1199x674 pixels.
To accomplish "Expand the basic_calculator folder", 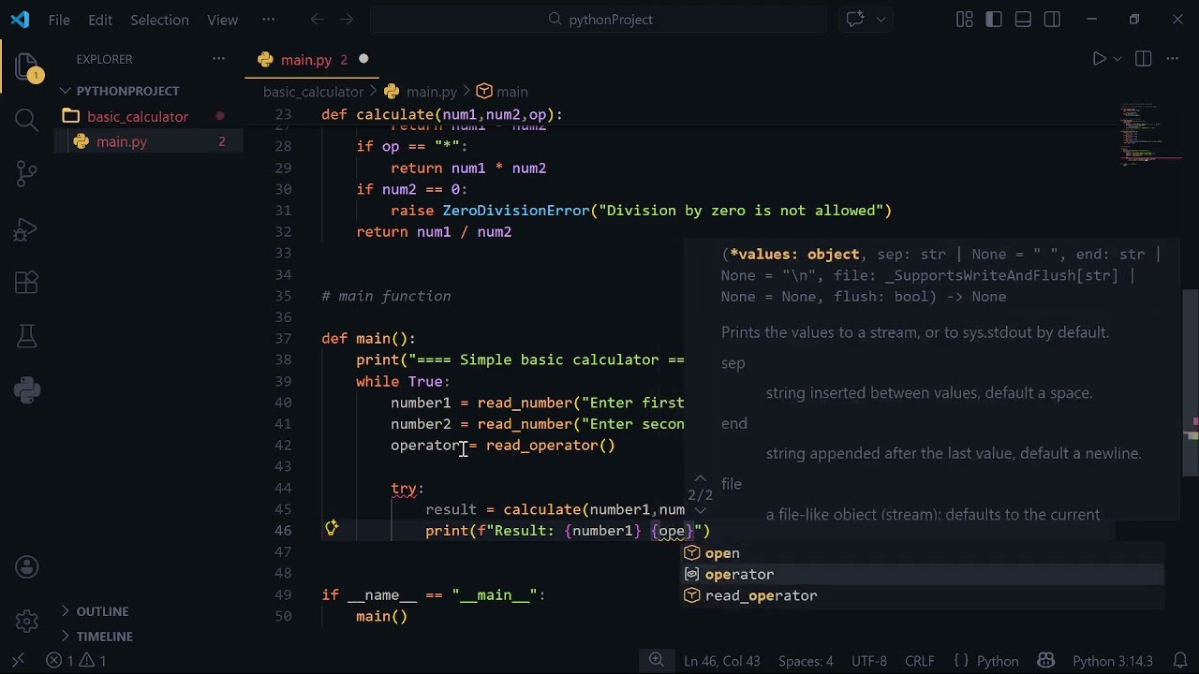I will pyautogui.click(x=138, y=117).
